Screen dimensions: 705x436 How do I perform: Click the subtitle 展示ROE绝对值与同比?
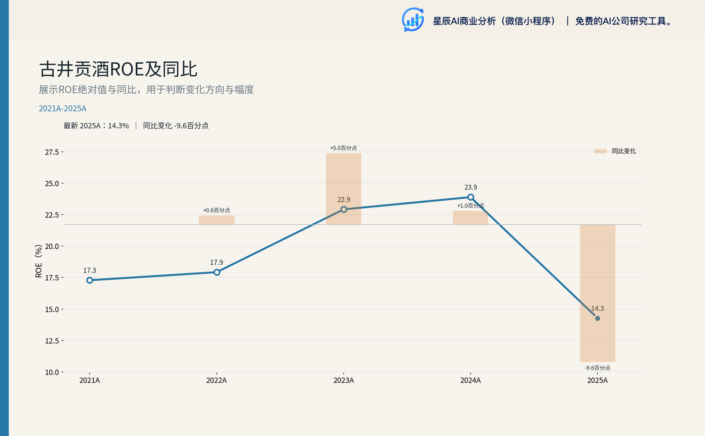tap(146, 90)
